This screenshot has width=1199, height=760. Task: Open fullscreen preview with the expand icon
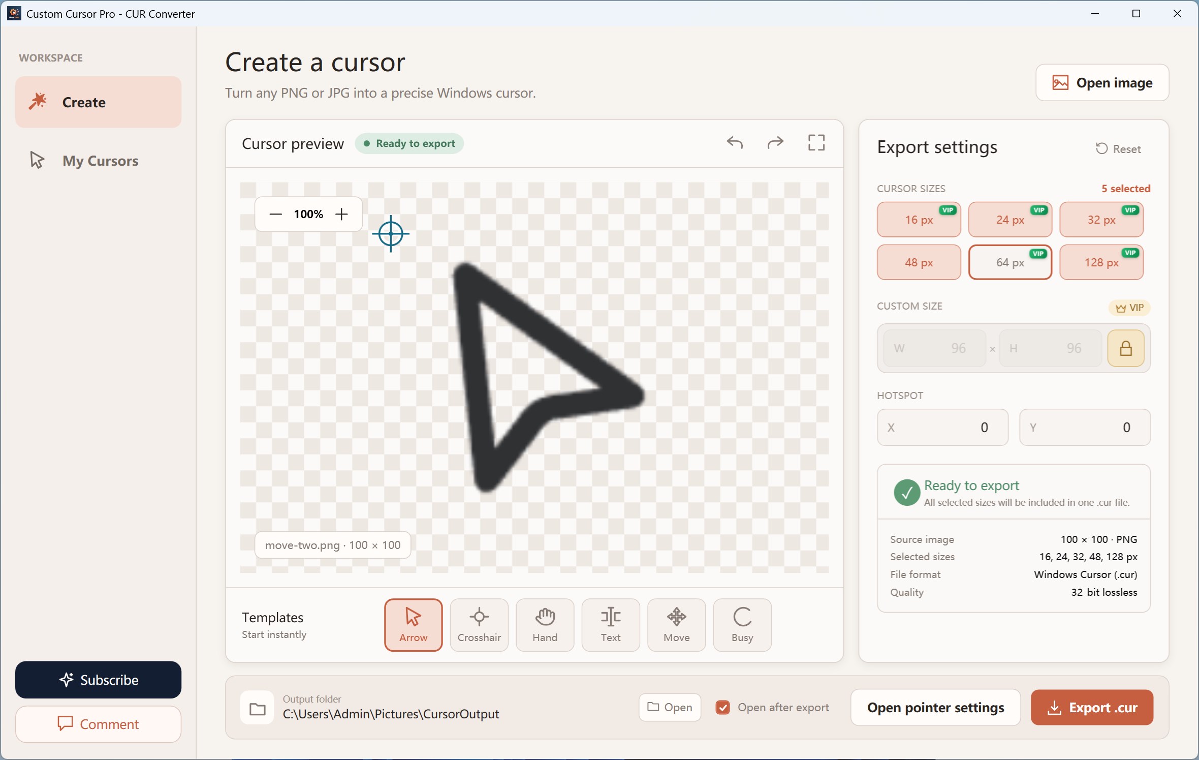click(x=816, y=143)
